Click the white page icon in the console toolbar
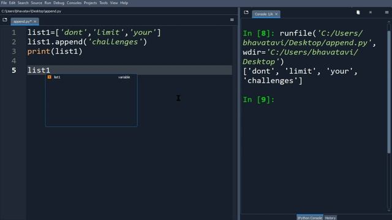 point(358,12)
